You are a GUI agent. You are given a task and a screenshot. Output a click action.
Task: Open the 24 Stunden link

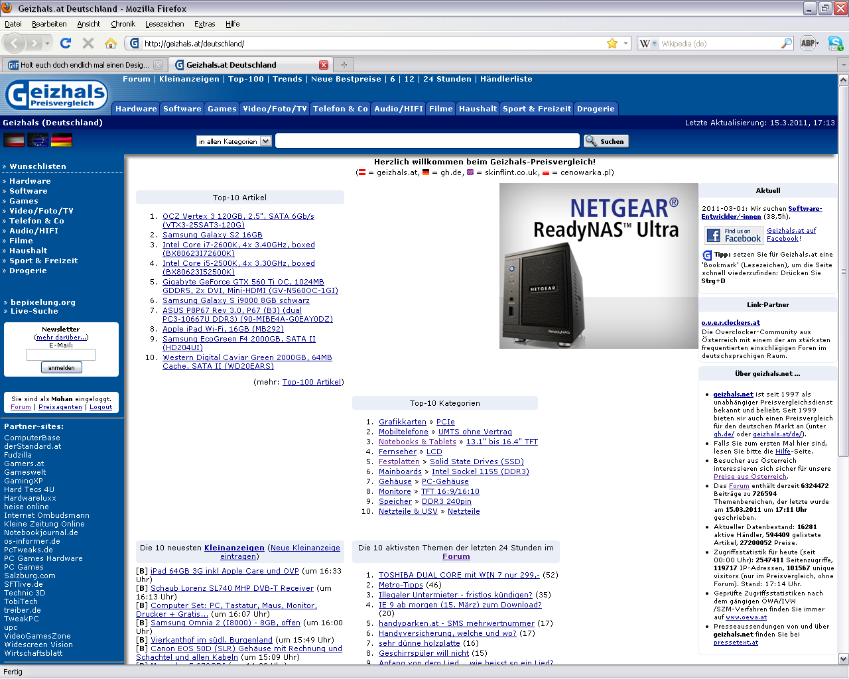point(447,79)
